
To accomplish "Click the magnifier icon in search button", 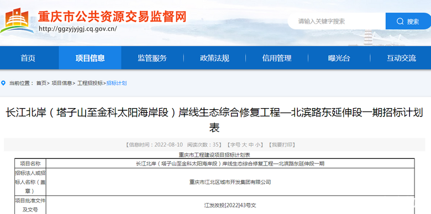I will [x=400, y=22].
